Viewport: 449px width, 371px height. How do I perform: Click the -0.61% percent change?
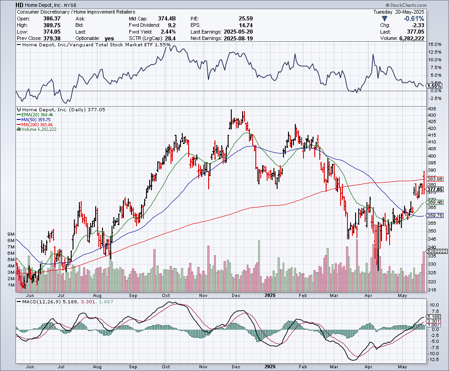[414, 19]
